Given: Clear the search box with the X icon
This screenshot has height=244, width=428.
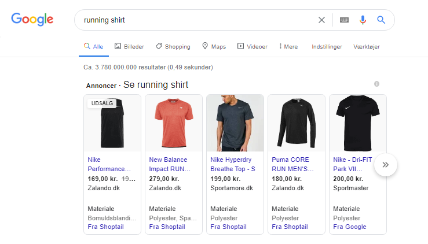Looking at the screenshot, I should click(x=321, y=20).
